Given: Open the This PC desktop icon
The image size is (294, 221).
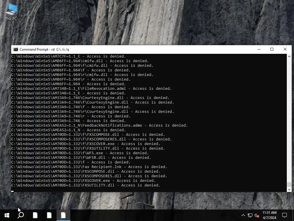Looking at the screenshot, I should pos(11,12).
